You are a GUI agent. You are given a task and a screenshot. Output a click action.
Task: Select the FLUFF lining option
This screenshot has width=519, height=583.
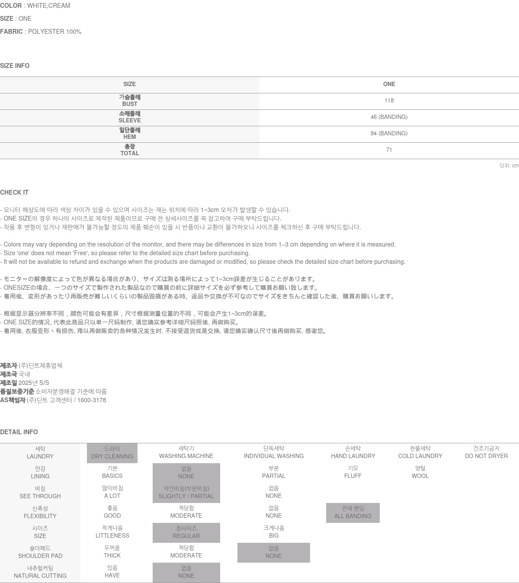pos(353,472)
